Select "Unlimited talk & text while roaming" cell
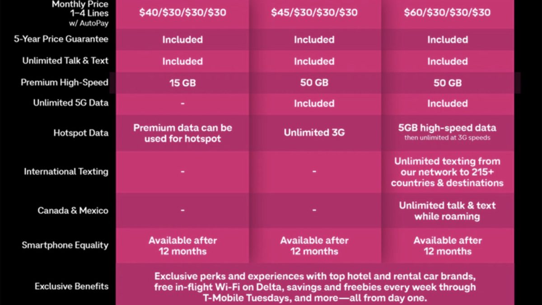542x305 pixels. 447,211
